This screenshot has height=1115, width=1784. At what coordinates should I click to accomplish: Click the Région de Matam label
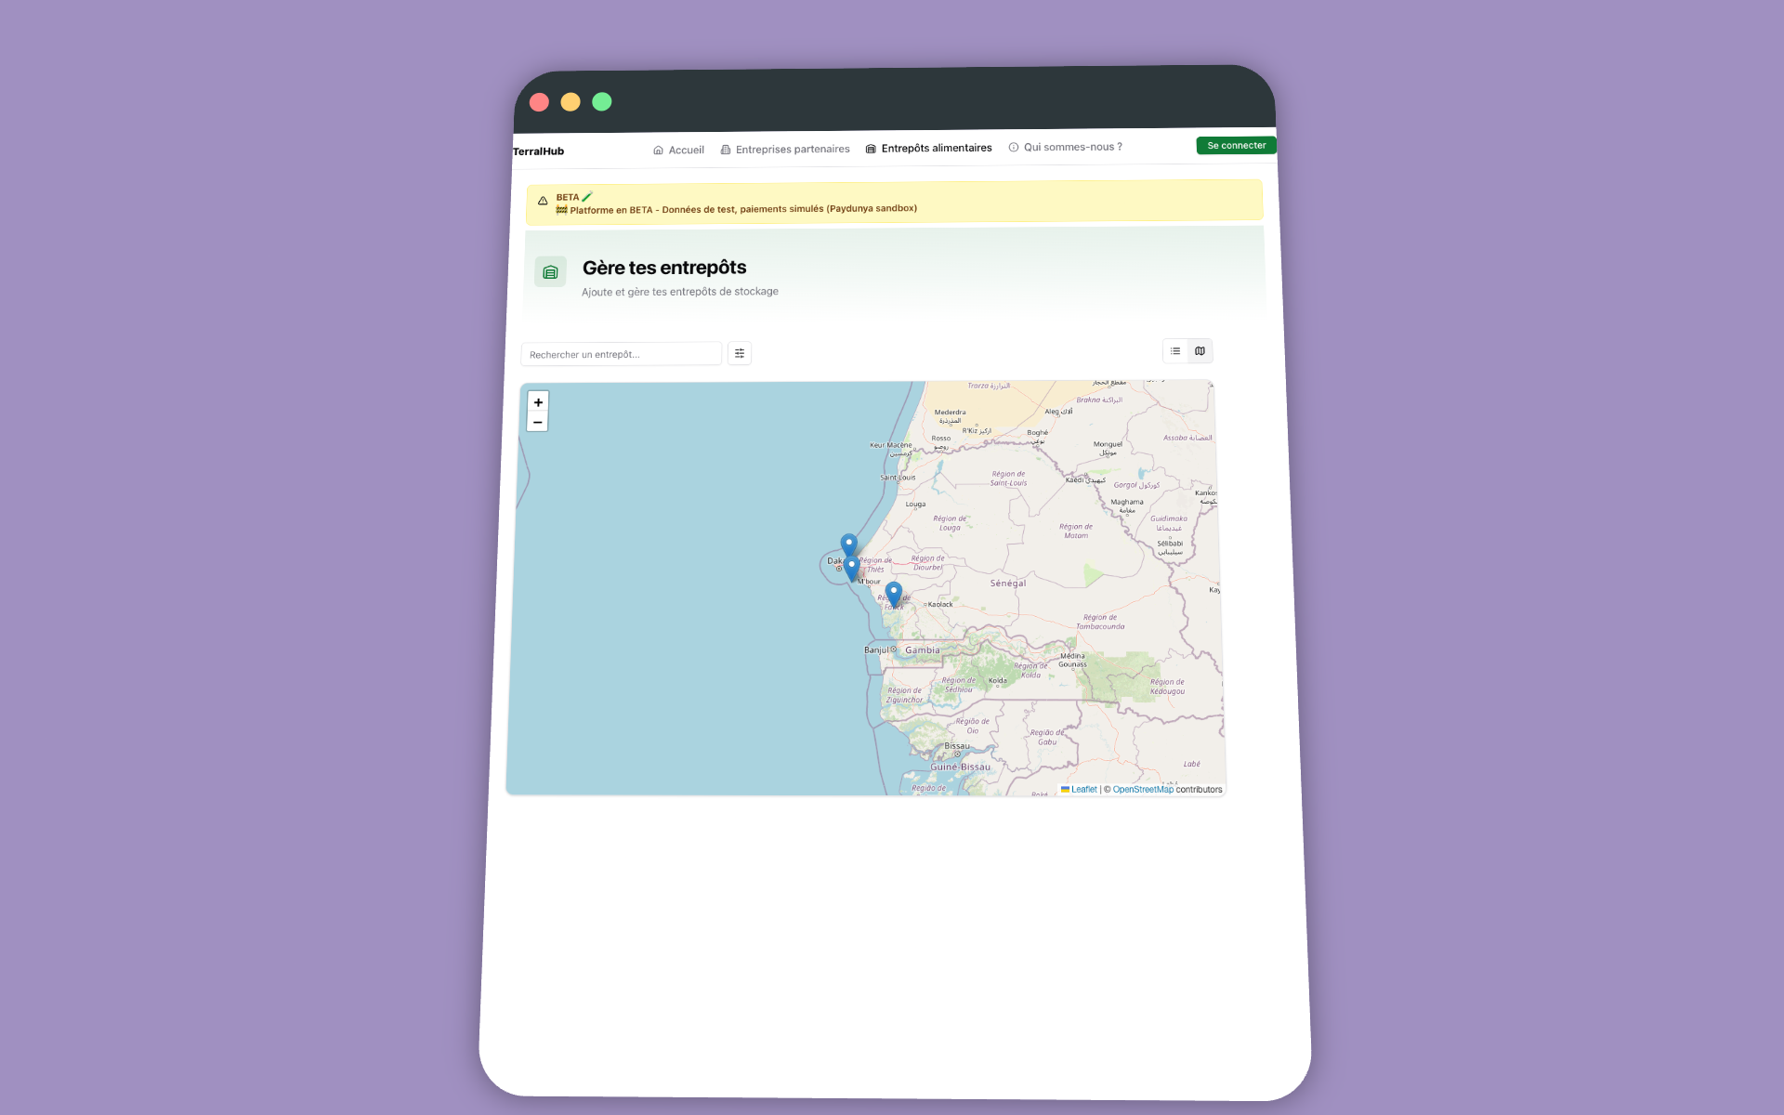click(x=1076, y=531)
